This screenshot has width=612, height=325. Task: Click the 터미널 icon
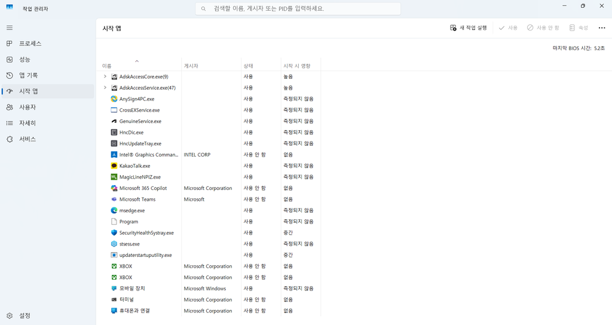pos(114,300)
